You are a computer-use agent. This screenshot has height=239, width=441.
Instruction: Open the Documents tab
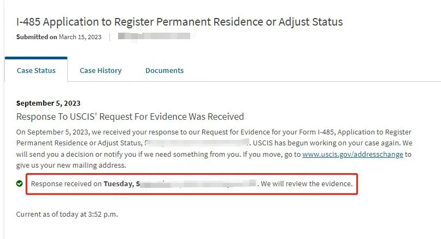point(164,71)
